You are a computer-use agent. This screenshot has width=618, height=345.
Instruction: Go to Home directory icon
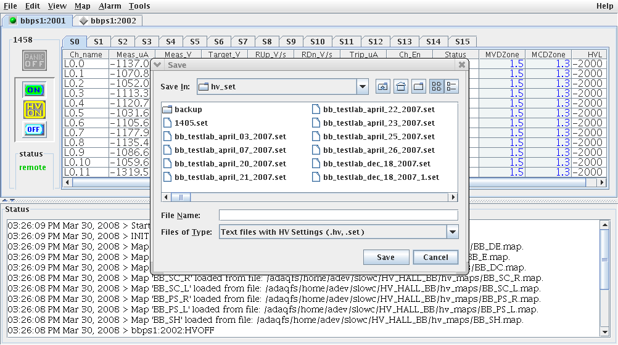401,87
